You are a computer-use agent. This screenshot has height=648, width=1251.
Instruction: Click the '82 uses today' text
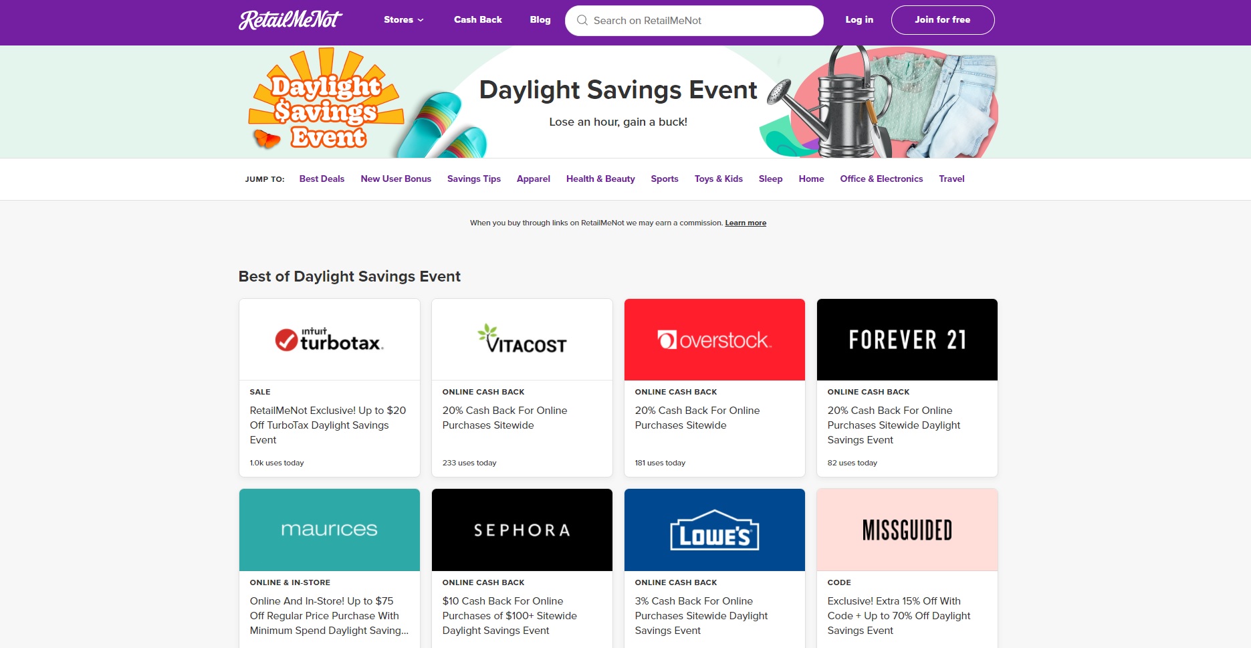(852, 463)
